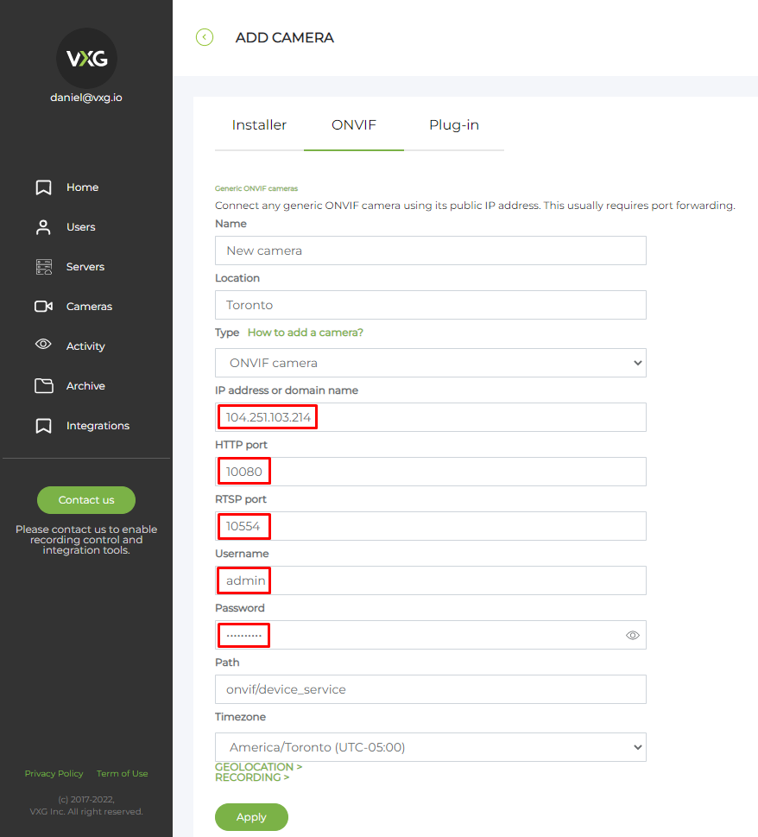
Task: Click the Name field containing New camera
Action: (x=430, y=250)
